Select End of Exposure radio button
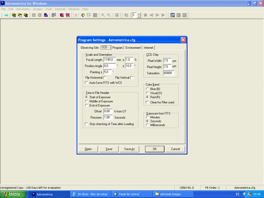264x198 pixels. pyautogui.click(x=87, y=105)
